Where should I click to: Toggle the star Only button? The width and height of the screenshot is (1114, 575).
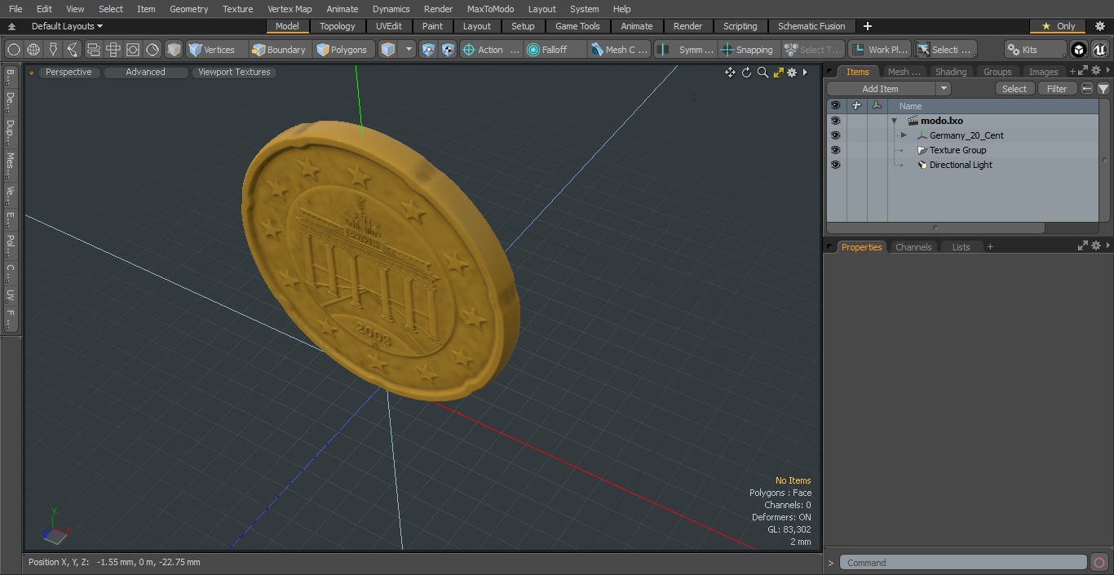[1058, 26]
